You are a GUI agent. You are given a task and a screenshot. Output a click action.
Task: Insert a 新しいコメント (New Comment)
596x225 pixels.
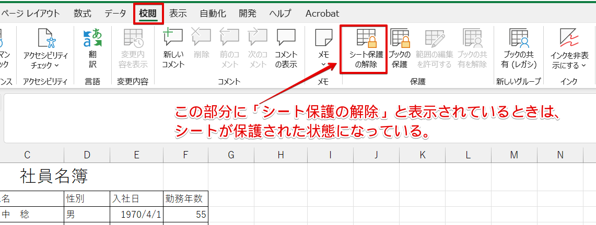tap(173, 48)
